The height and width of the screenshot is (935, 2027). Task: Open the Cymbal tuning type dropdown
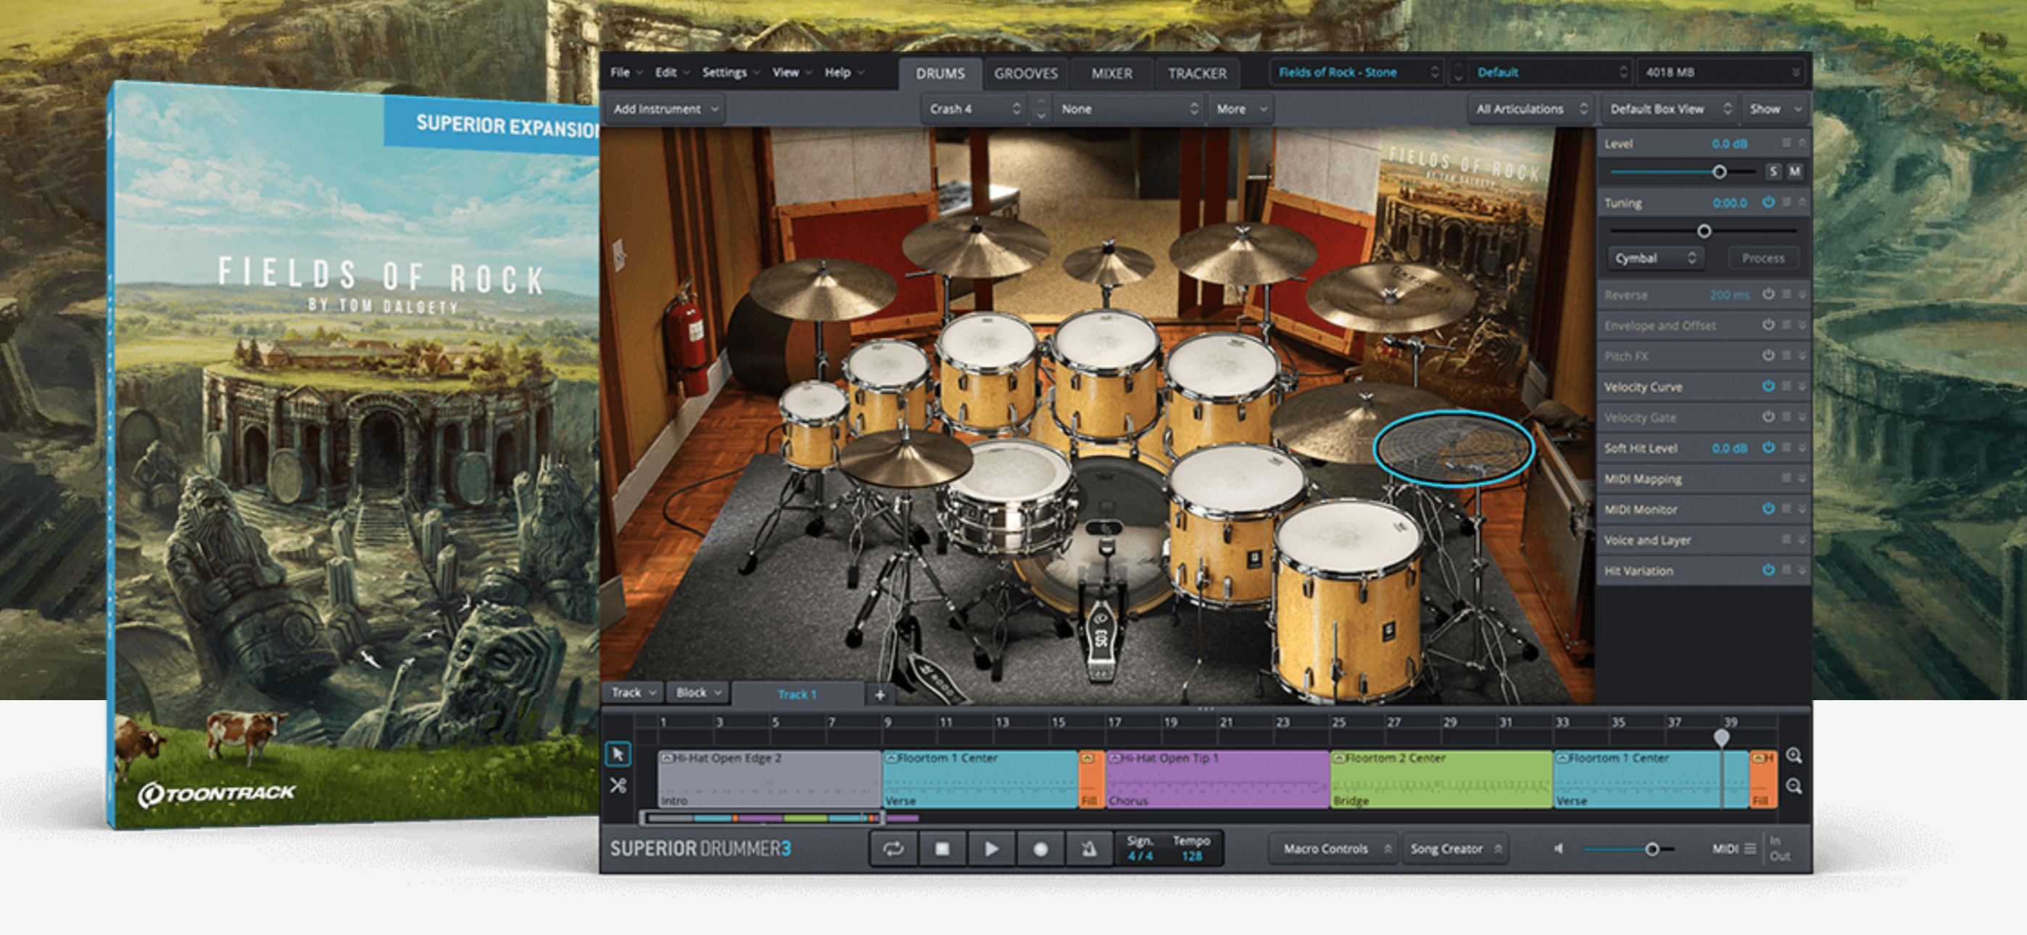click(1655, 258)
